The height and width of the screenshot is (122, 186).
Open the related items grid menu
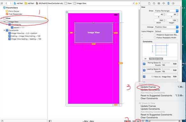pyautogui.click(x=2, y=3)
